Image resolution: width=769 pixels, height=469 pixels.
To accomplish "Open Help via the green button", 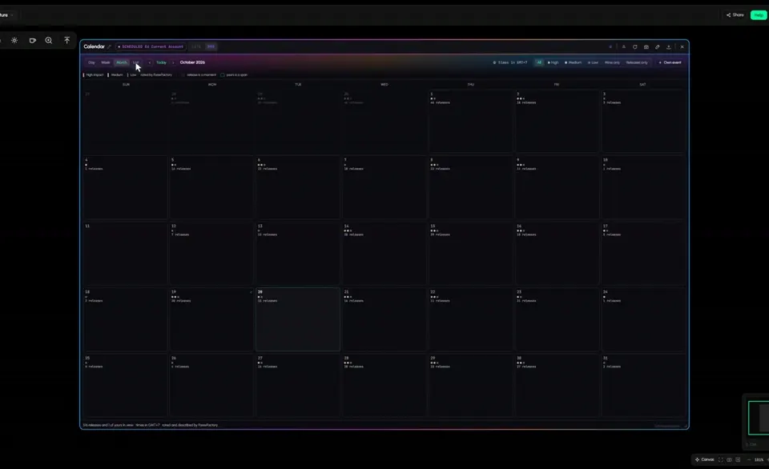I will [x=759, y=15].
